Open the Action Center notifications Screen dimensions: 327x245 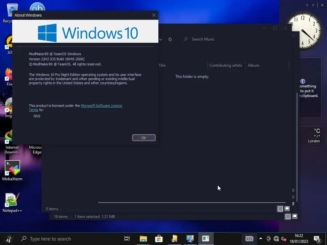click(317, 239)
